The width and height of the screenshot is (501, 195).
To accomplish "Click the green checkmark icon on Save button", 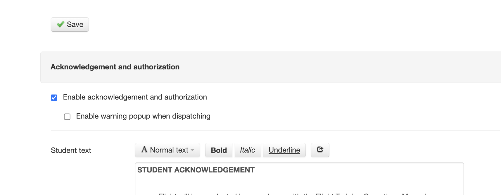I will 61,25.
